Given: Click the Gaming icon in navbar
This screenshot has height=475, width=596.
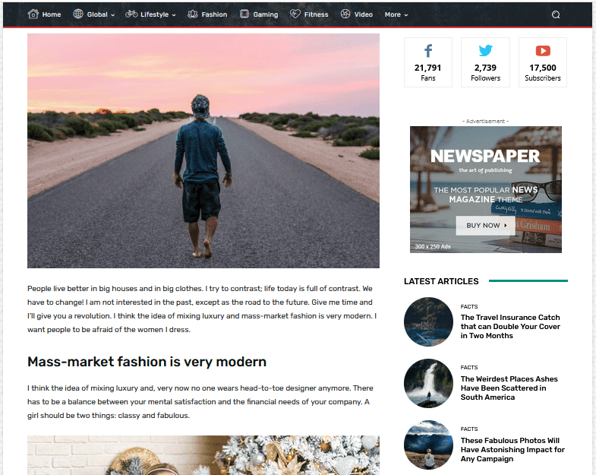Looking at the screenshot, I should click(244, 14).
